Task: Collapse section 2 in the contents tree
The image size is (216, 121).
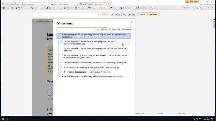Action: 59,55
